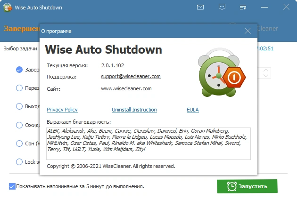
Task: Click the Copyright 2006-2021 WiseCleaner text
Action: [x=111, y=166]
